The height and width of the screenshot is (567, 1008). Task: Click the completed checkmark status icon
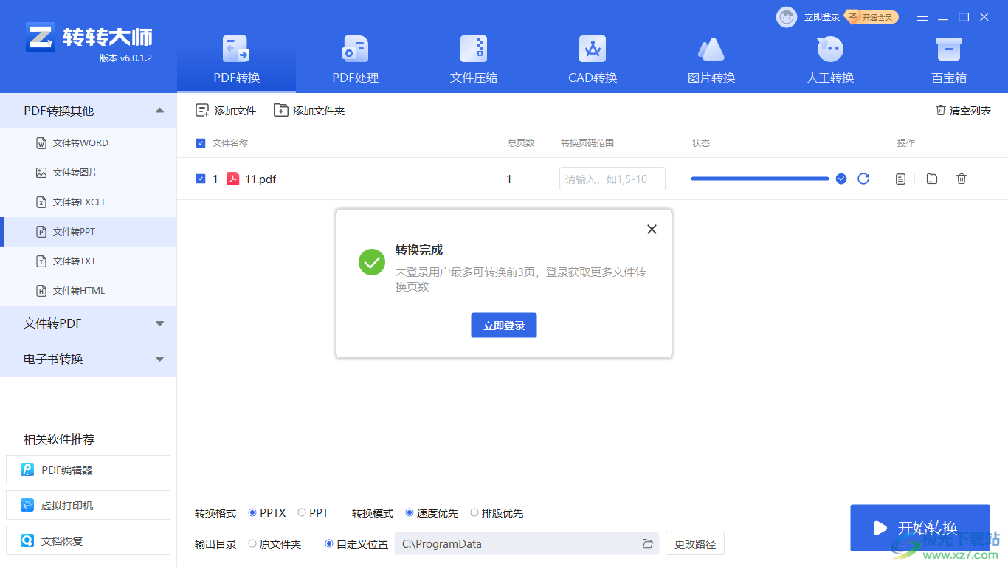click(841, 179)
